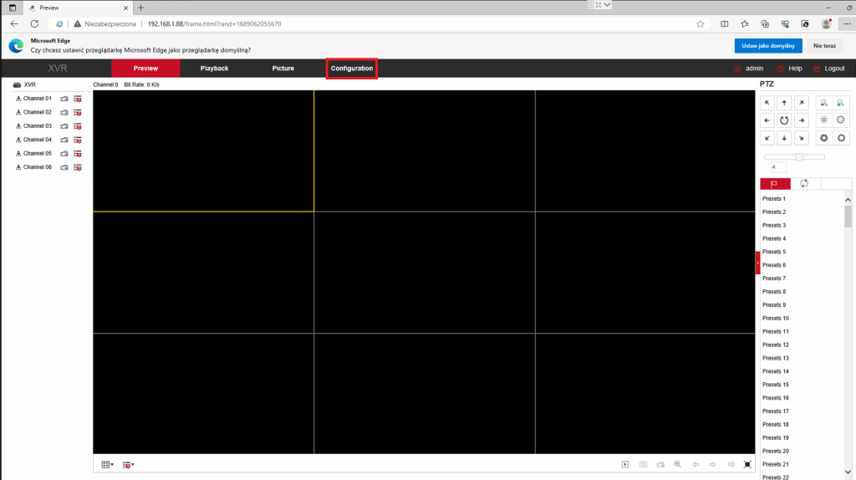The height and width of the screenshot is (480, 856).
Task: Start PTZ auto-rotate with center circular arrow
Action: pyautogui.click(x=784, y=120)
